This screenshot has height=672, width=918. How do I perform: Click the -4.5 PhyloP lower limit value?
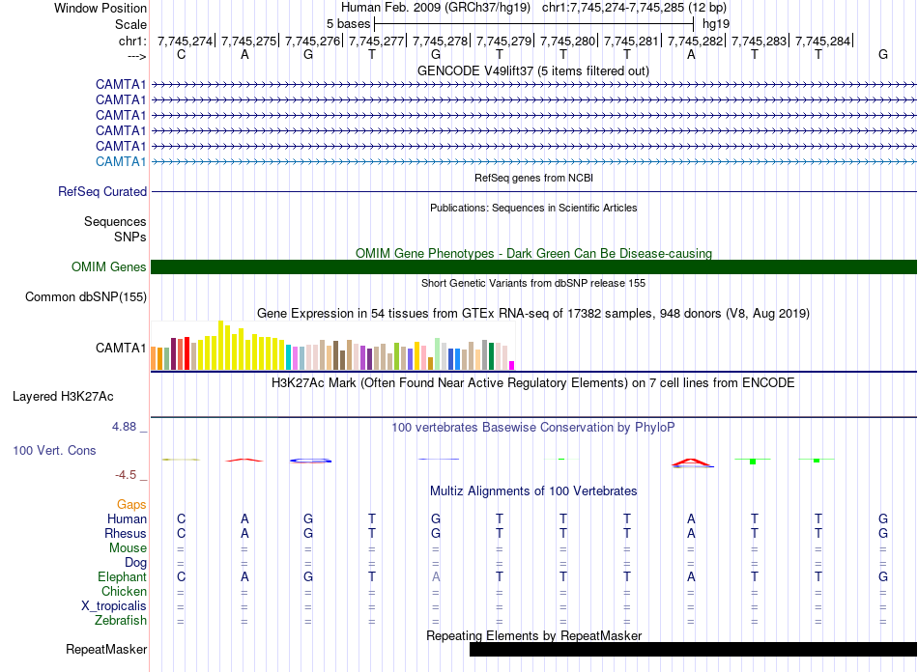pyautogui.click(x=126, y=475)
